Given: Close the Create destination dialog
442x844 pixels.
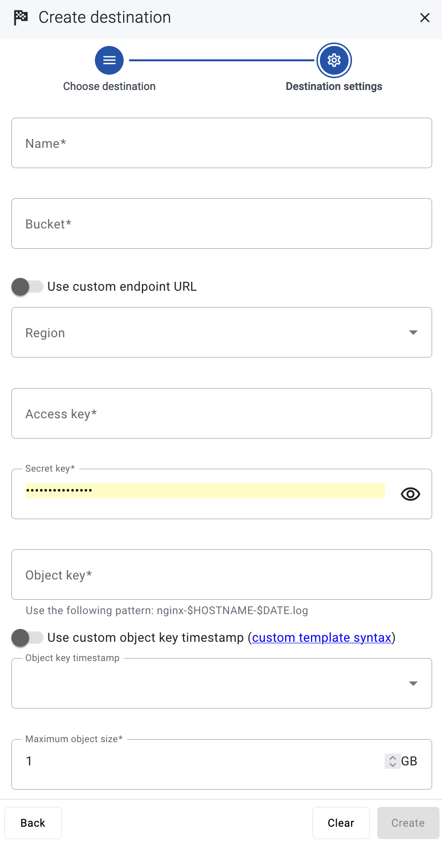Looking at the screenshot, I should coord(425,18).
